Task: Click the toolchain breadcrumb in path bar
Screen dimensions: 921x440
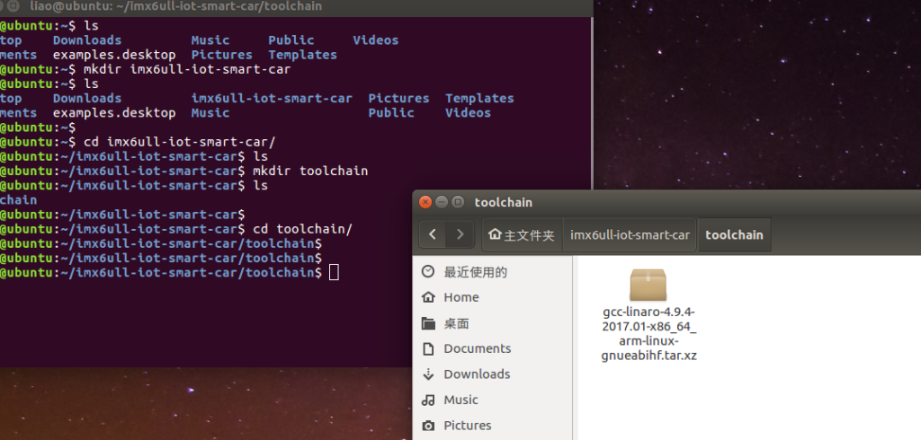Action: (x=734, y=235)
